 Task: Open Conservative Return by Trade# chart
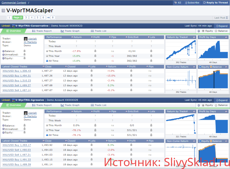(181, 50)
